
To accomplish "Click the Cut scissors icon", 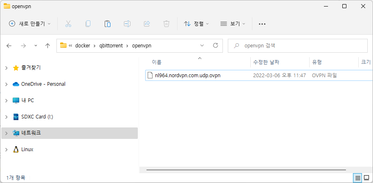I will [68, 24].
